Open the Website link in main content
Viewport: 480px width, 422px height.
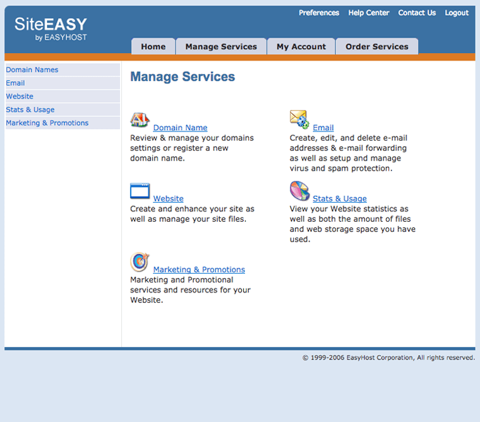(168, 199)
